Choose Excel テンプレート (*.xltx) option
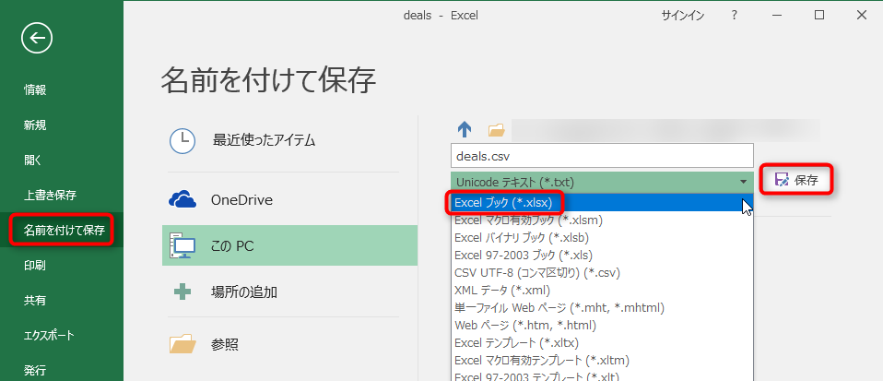 click(x=602, y=342)
